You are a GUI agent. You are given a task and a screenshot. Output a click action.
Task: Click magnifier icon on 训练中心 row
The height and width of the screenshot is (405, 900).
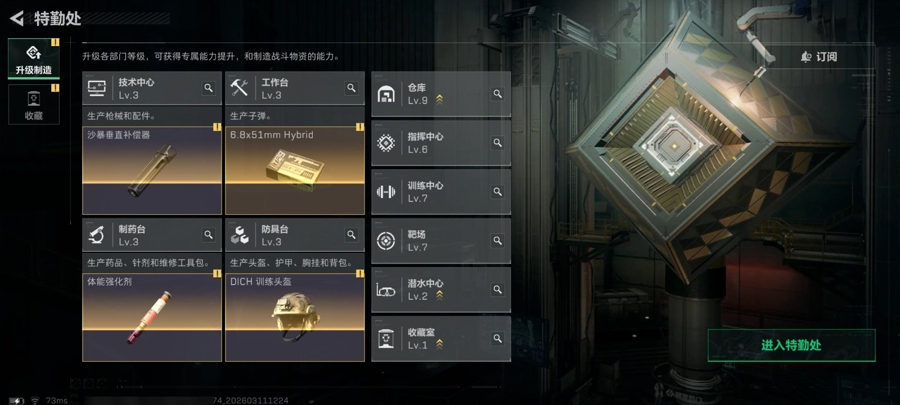point(498,192)
